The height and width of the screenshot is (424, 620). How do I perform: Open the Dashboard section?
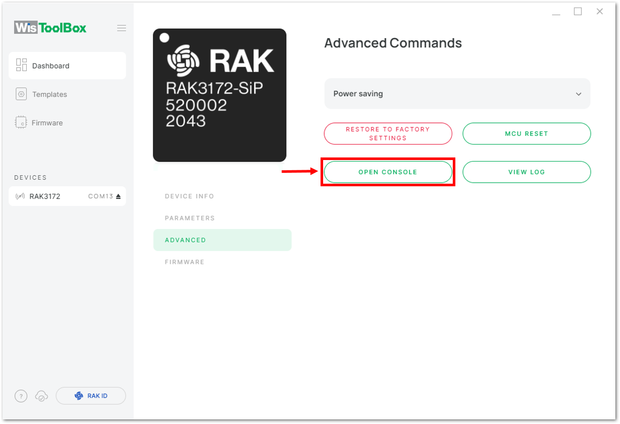click(x=67, y=65)
